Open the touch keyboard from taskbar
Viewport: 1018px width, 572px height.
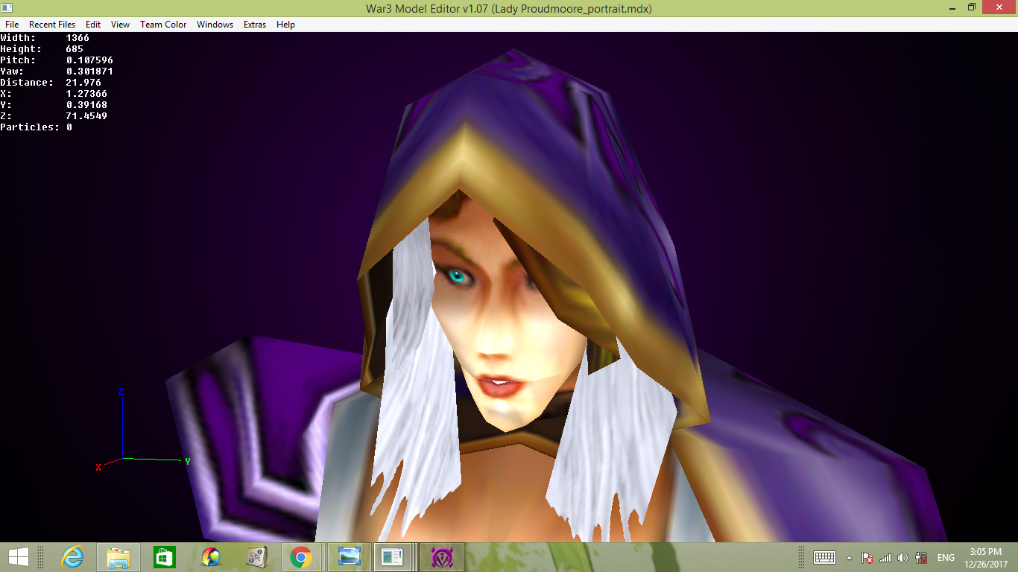(x=824, y=557)
